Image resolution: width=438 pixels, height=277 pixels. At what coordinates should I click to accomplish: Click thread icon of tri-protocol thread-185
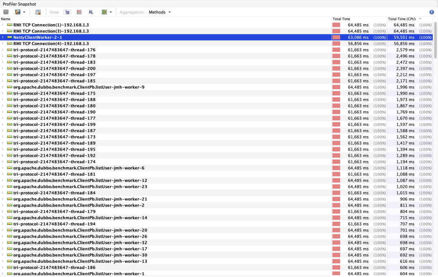[9, 81]
